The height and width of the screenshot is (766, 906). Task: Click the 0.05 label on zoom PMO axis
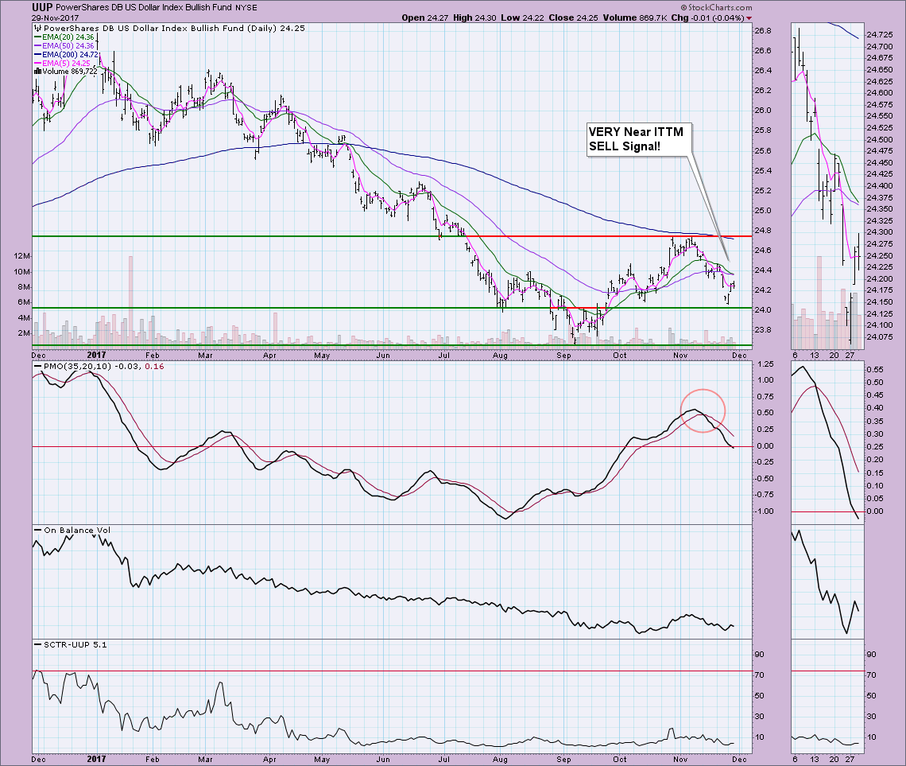point(875,498)
